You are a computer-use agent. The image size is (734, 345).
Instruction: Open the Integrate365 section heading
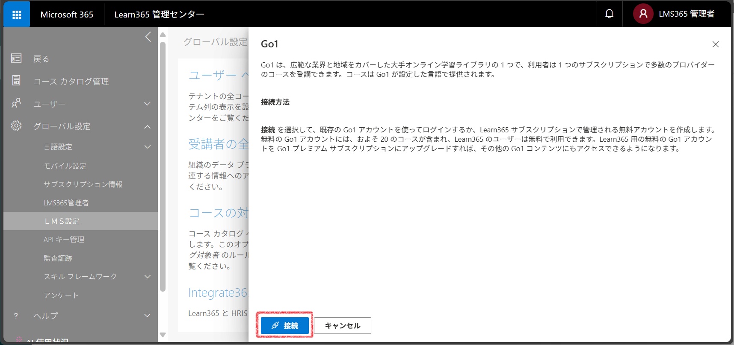218,292
